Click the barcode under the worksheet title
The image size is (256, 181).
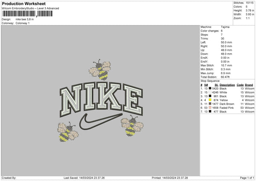(x=27, y=14)
